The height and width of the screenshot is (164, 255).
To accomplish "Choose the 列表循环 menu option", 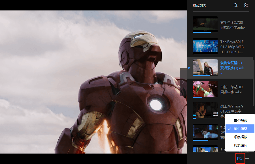I will [x=240, y=145].
